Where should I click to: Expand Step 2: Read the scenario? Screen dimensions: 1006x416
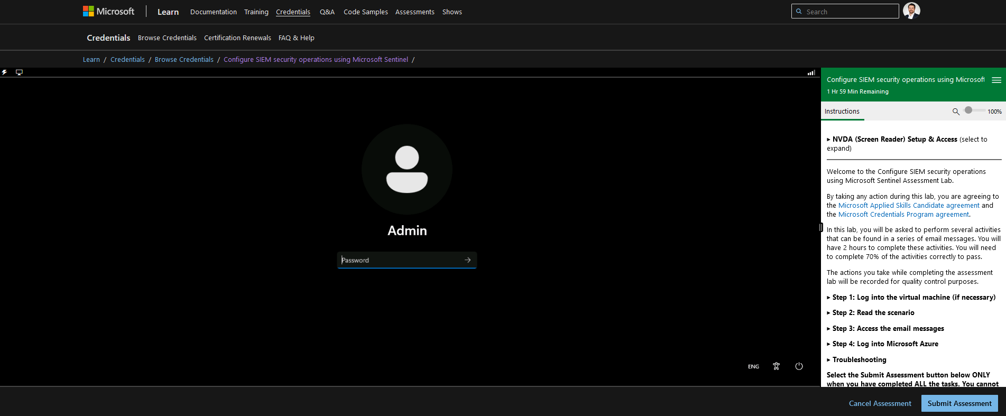pyautogui.click(x=870, y=313)
